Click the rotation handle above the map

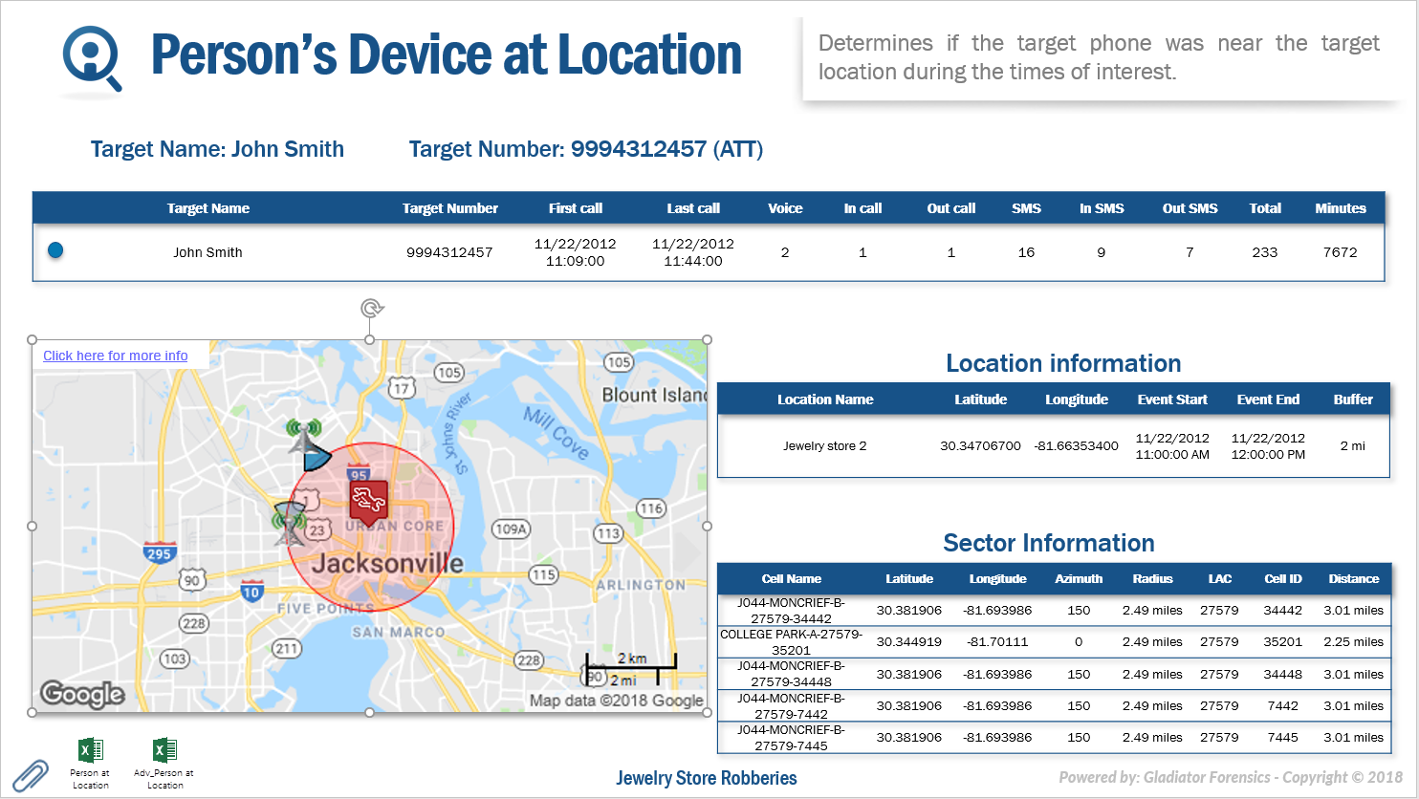tap(371, 309)
